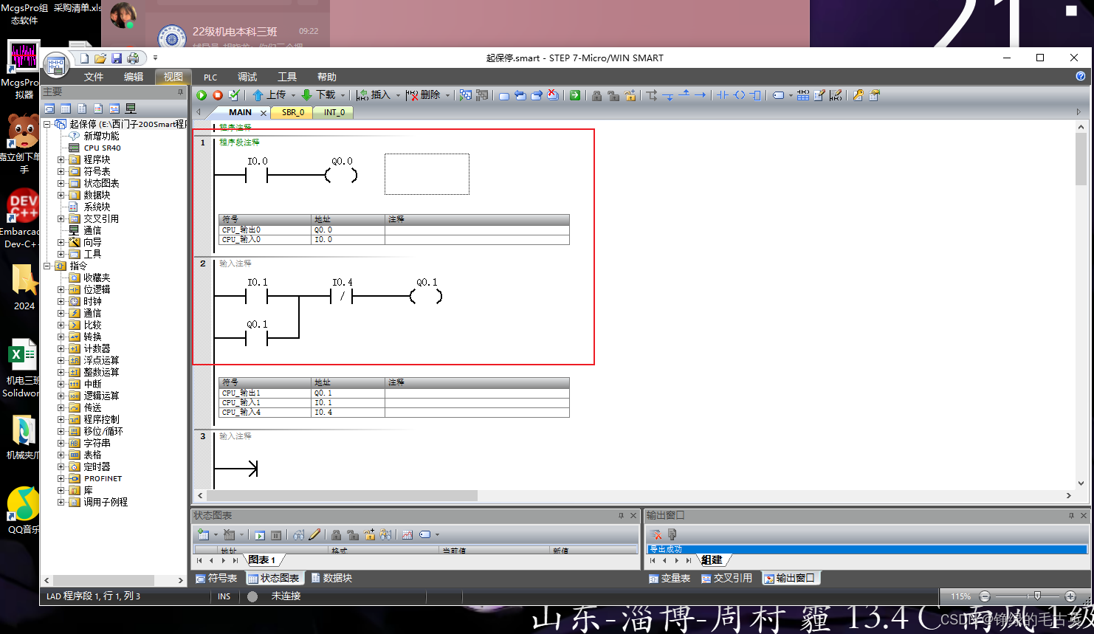Insert a coil instruction icon
The image size is (1094, 634).
click(x=739, y=95)
